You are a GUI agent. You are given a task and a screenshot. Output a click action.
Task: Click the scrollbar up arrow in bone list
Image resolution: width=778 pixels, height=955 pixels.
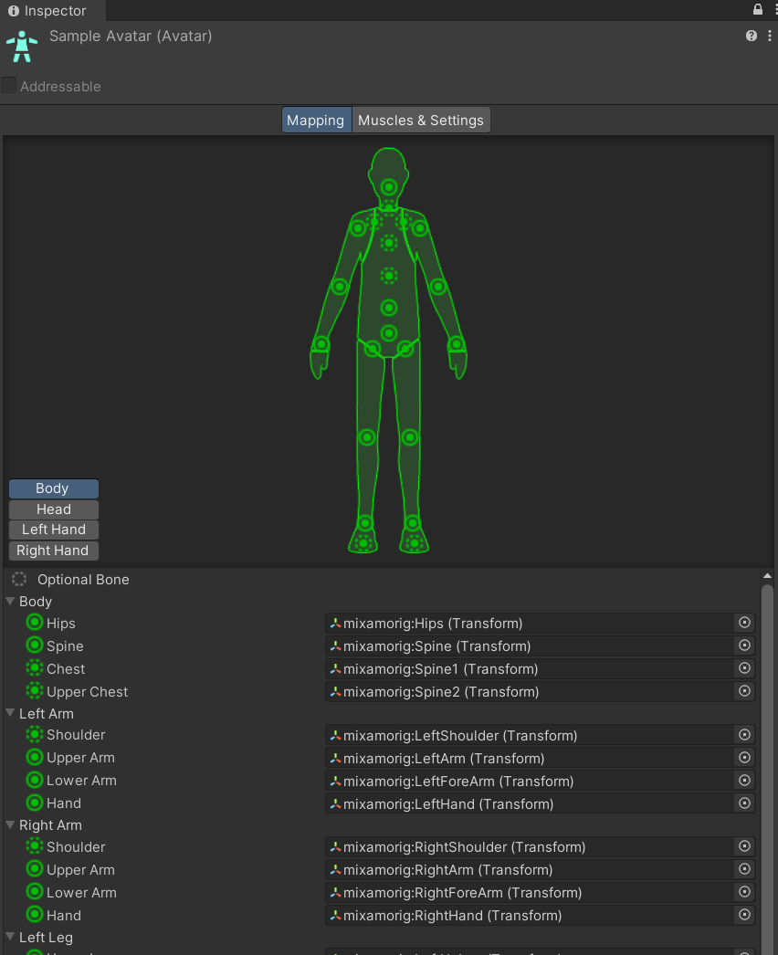(x=767, y=575)
